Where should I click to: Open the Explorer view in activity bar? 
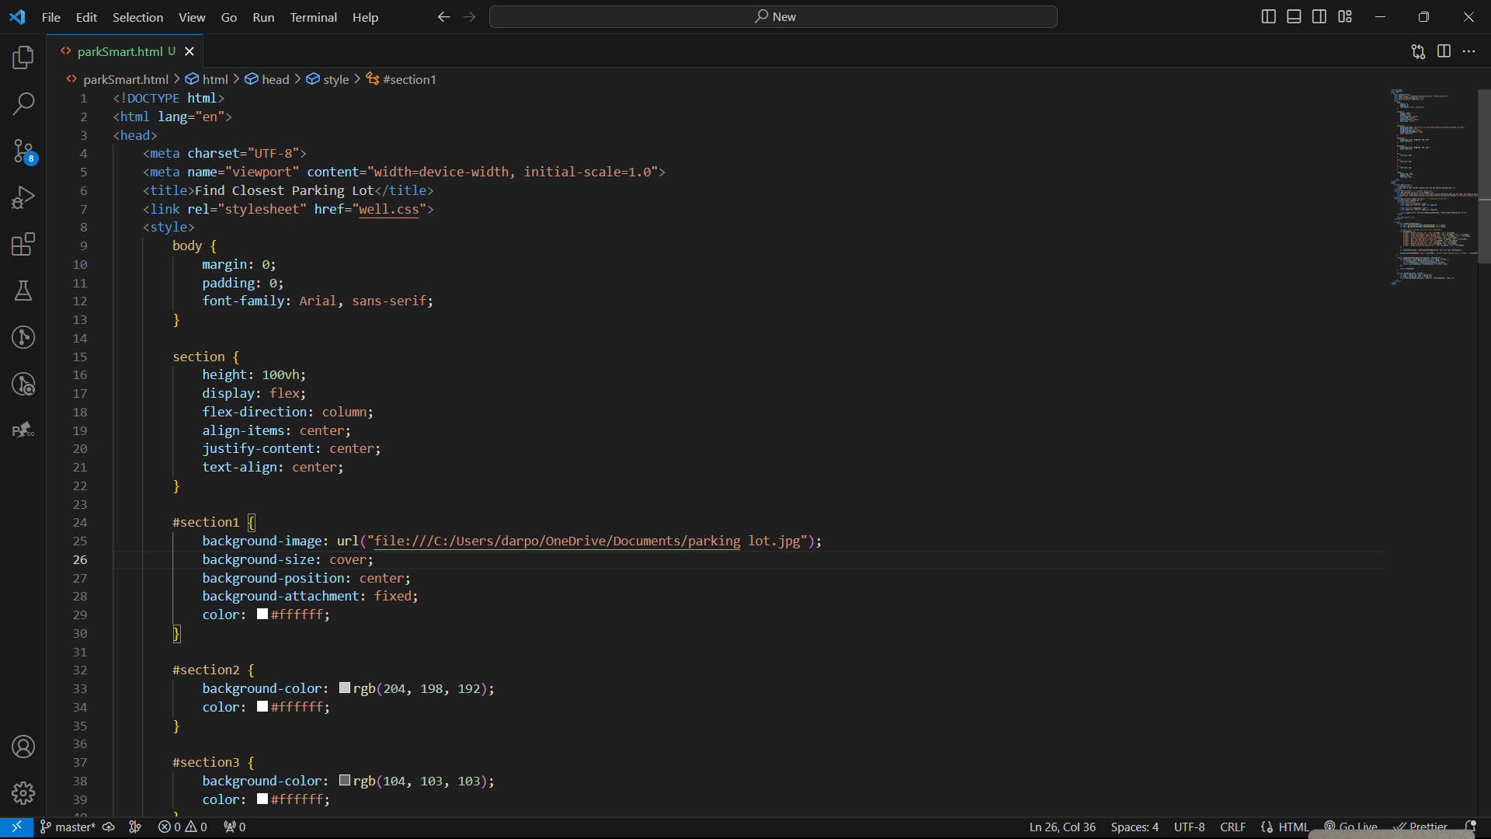pyautogui.click(x=23, y=57)
